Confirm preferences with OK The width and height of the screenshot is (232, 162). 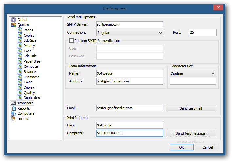(182, 147)
